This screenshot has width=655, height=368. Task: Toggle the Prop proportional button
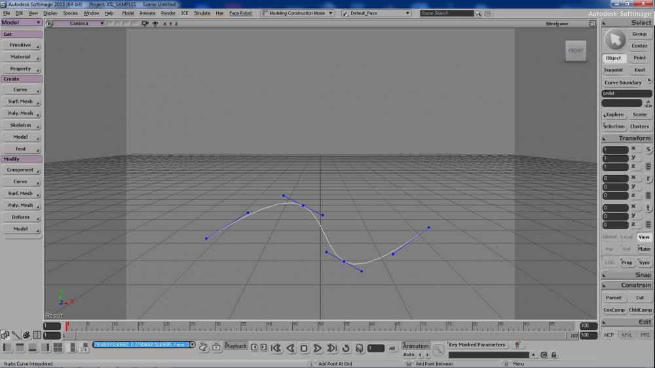pos(626,263)
